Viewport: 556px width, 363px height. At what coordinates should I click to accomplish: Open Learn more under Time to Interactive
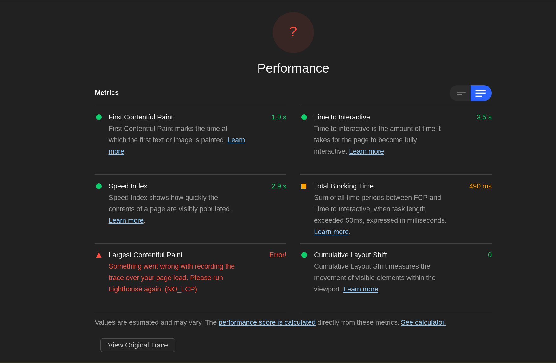[x=366, y=151]
